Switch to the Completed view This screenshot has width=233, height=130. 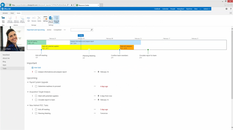58,30
